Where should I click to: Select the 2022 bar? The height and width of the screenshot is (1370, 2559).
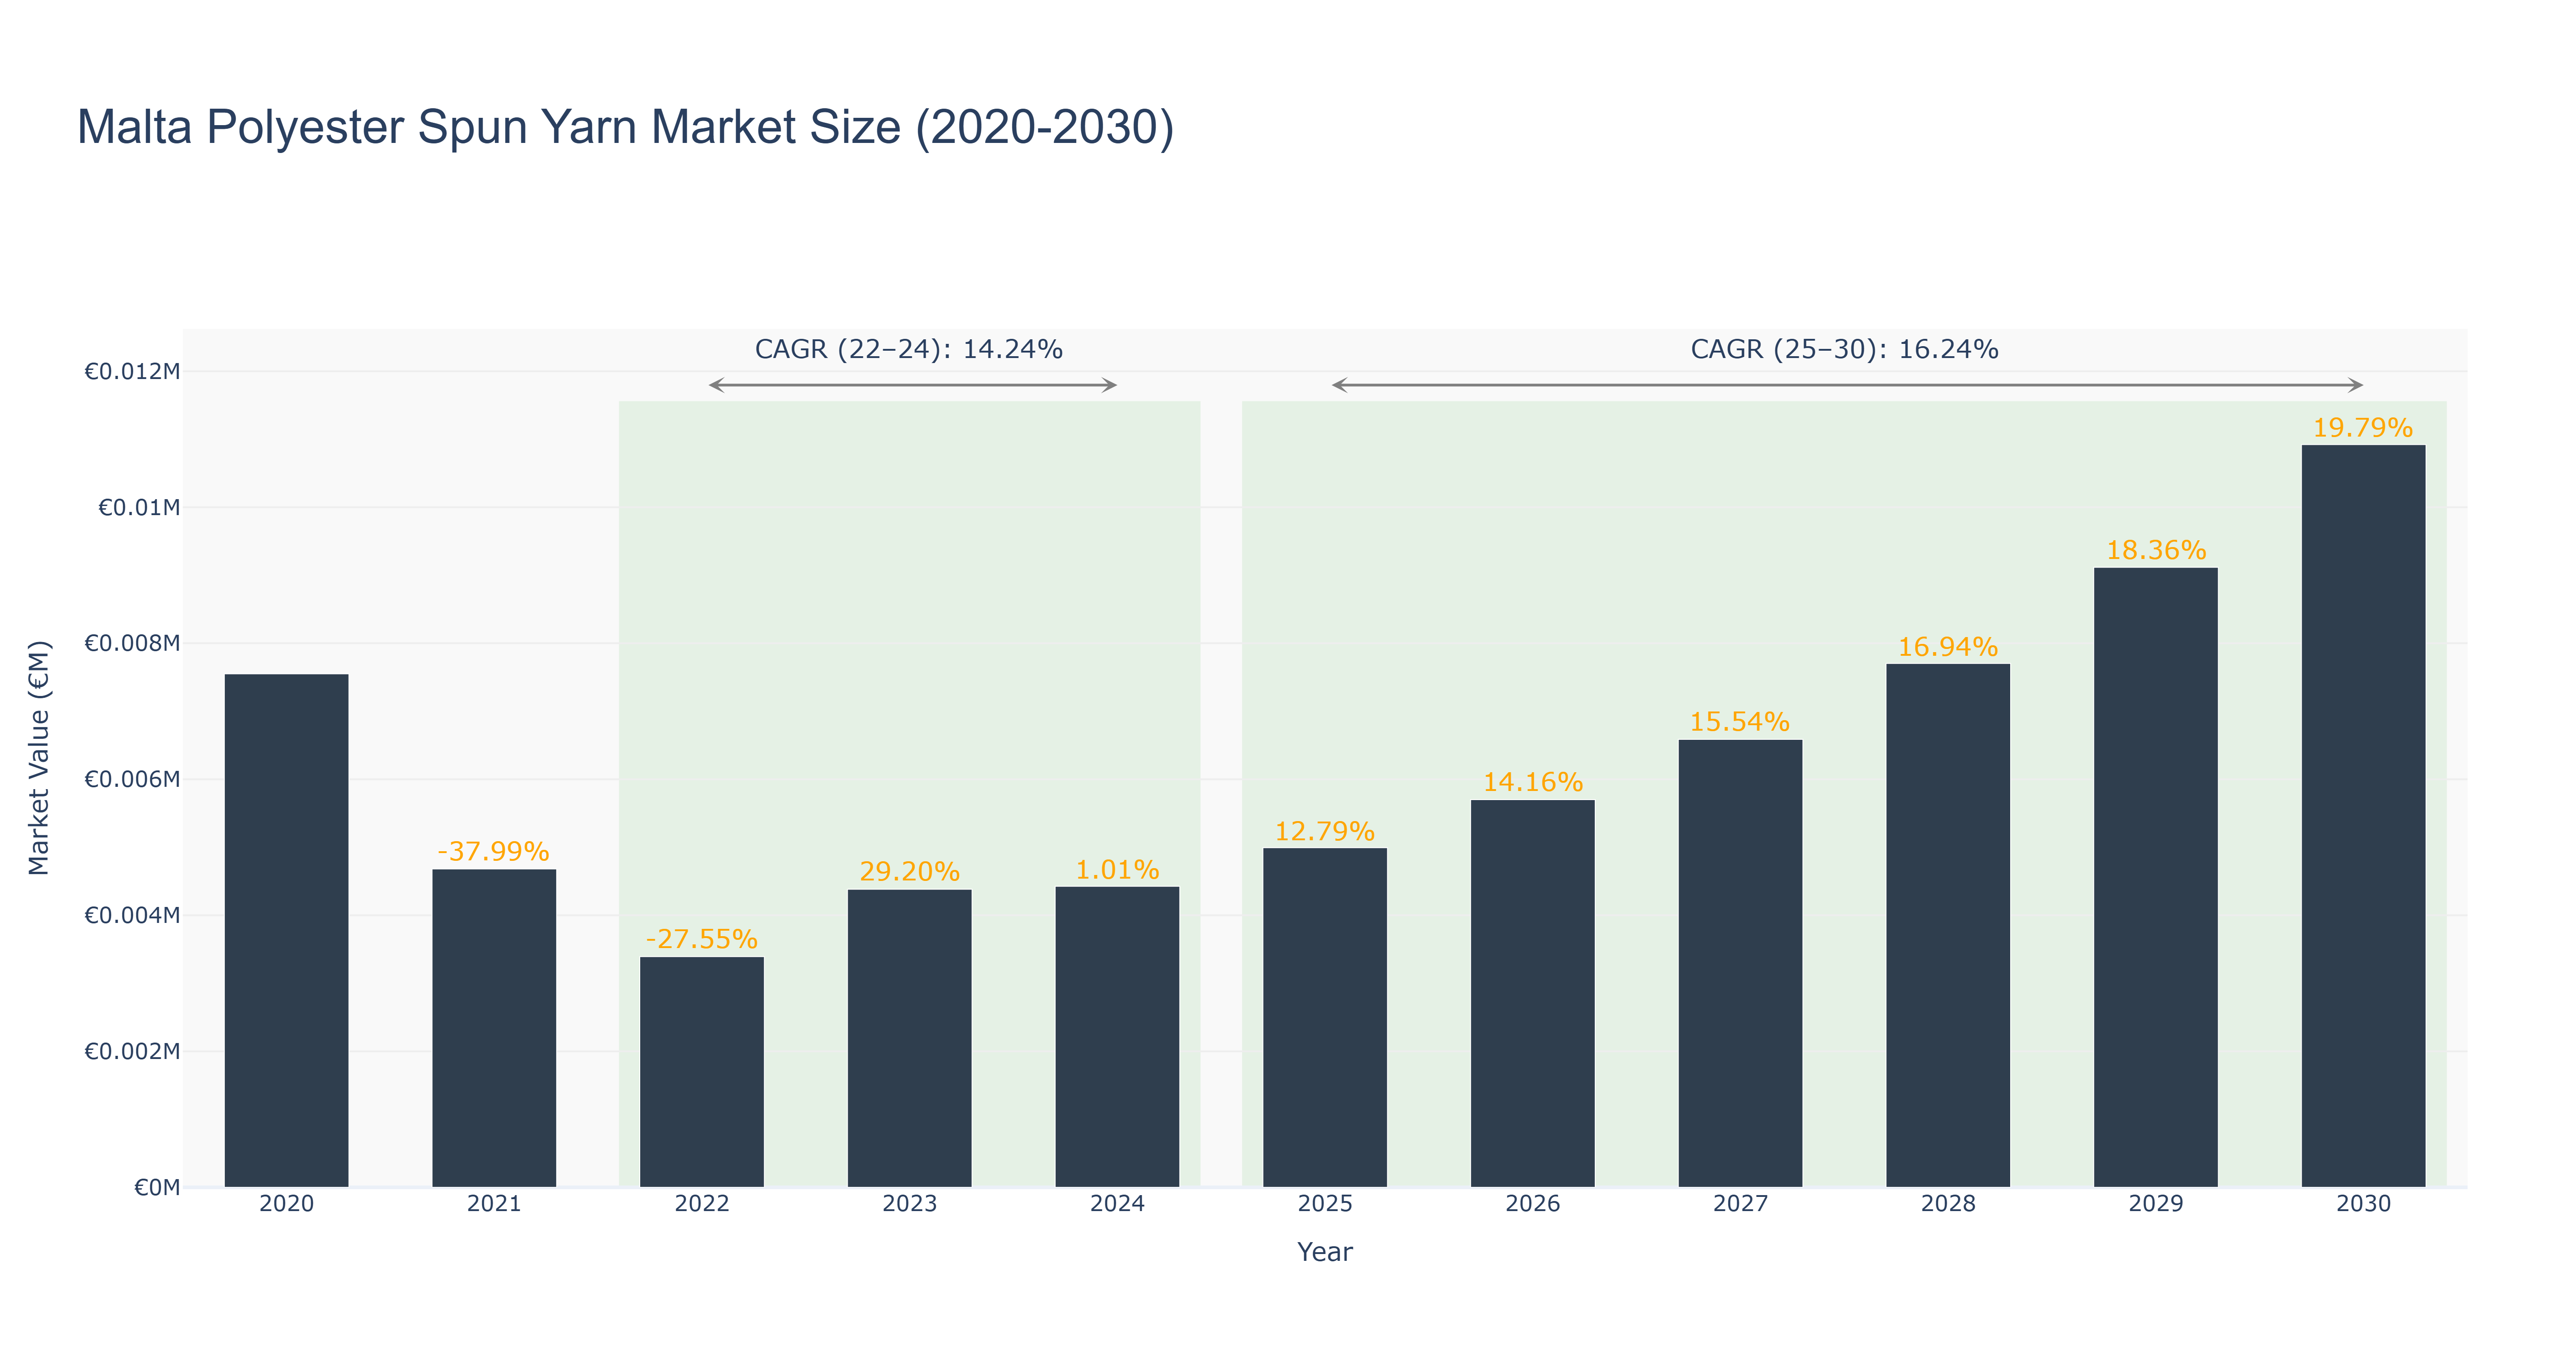(x=701, y=1071)
